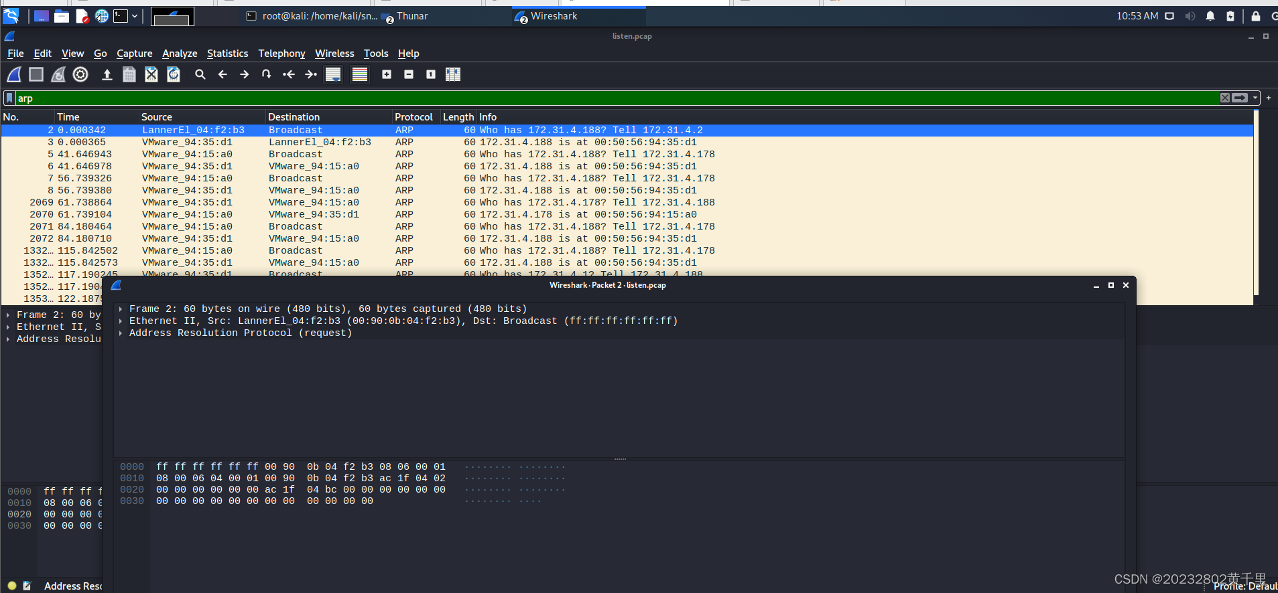Expand Frame 2 in packet dialog
1278x593 pixels.
point(121,309)
